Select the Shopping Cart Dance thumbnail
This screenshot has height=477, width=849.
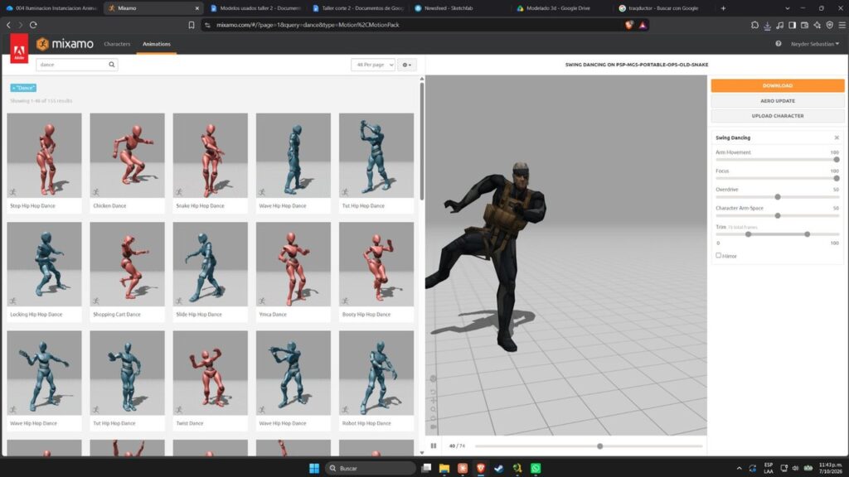coord(127,264)
